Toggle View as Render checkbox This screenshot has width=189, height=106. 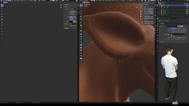(x=70, y=26)
